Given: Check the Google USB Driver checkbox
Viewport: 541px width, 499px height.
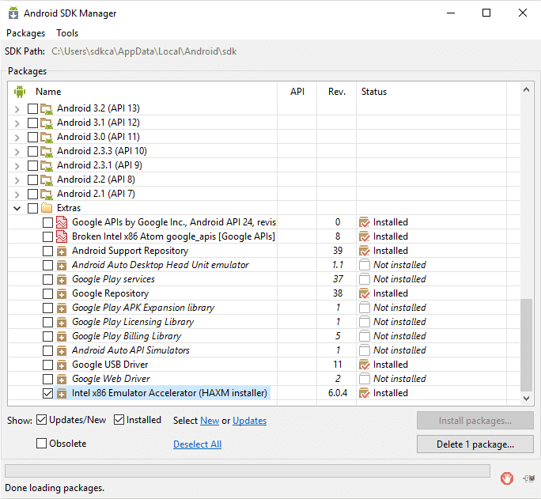Looking at the screenshot, I should (47, 365).
